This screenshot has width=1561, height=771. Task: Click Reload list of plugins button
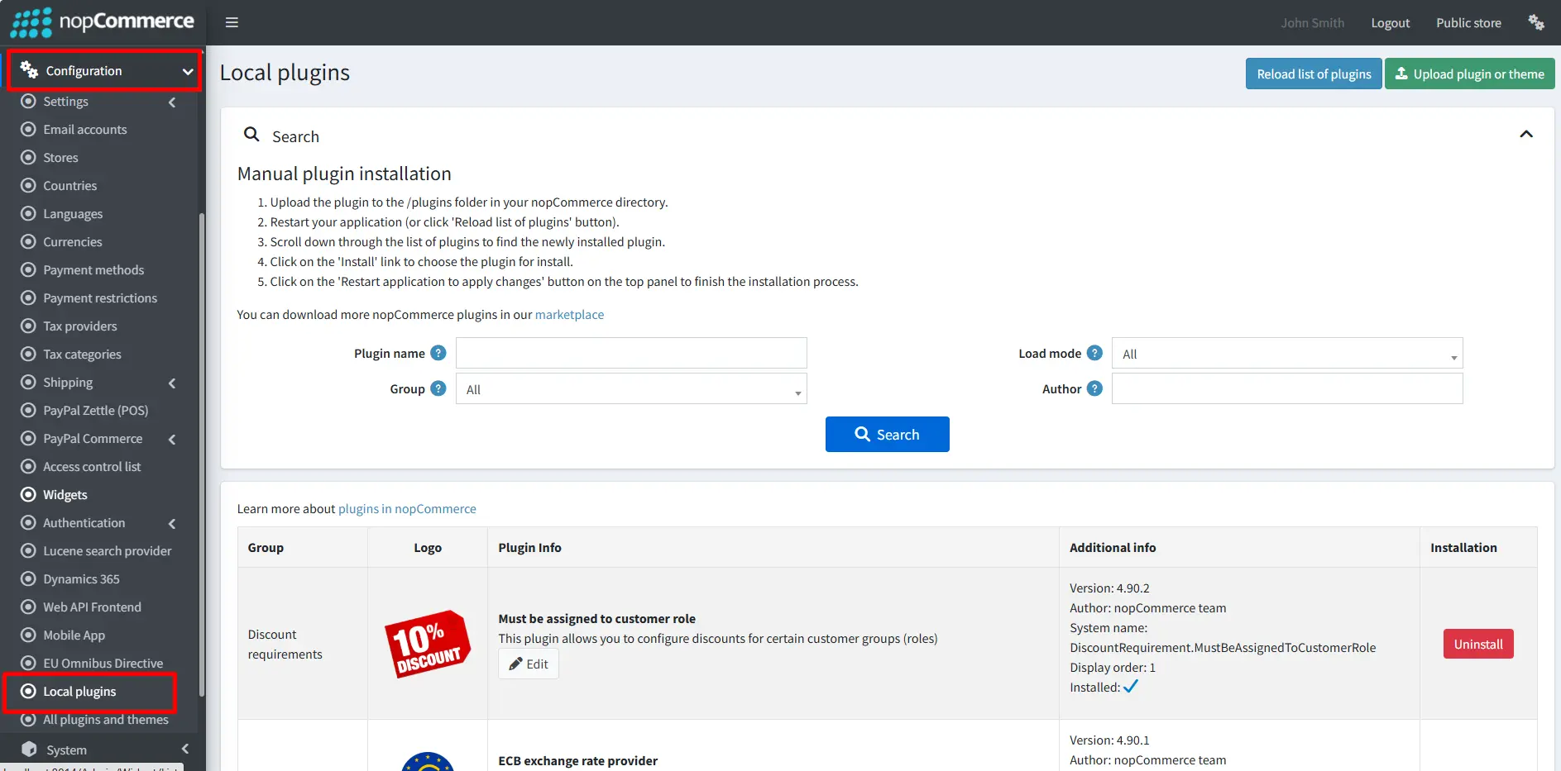point(1314,74)
